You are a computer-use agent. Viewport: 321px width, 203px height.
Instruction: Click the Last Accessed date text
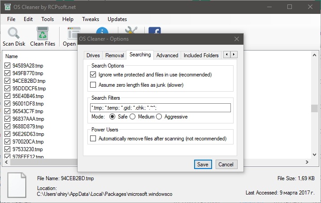point(280,193)
